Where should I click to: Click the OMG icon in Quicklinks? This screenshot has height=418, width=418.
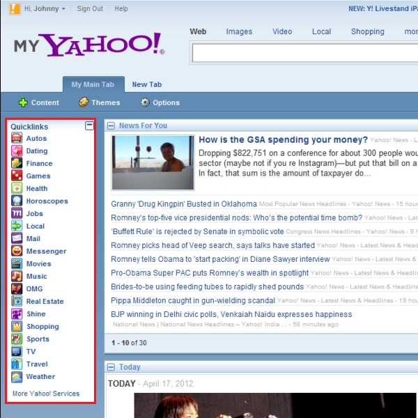(x=17, y=288)
